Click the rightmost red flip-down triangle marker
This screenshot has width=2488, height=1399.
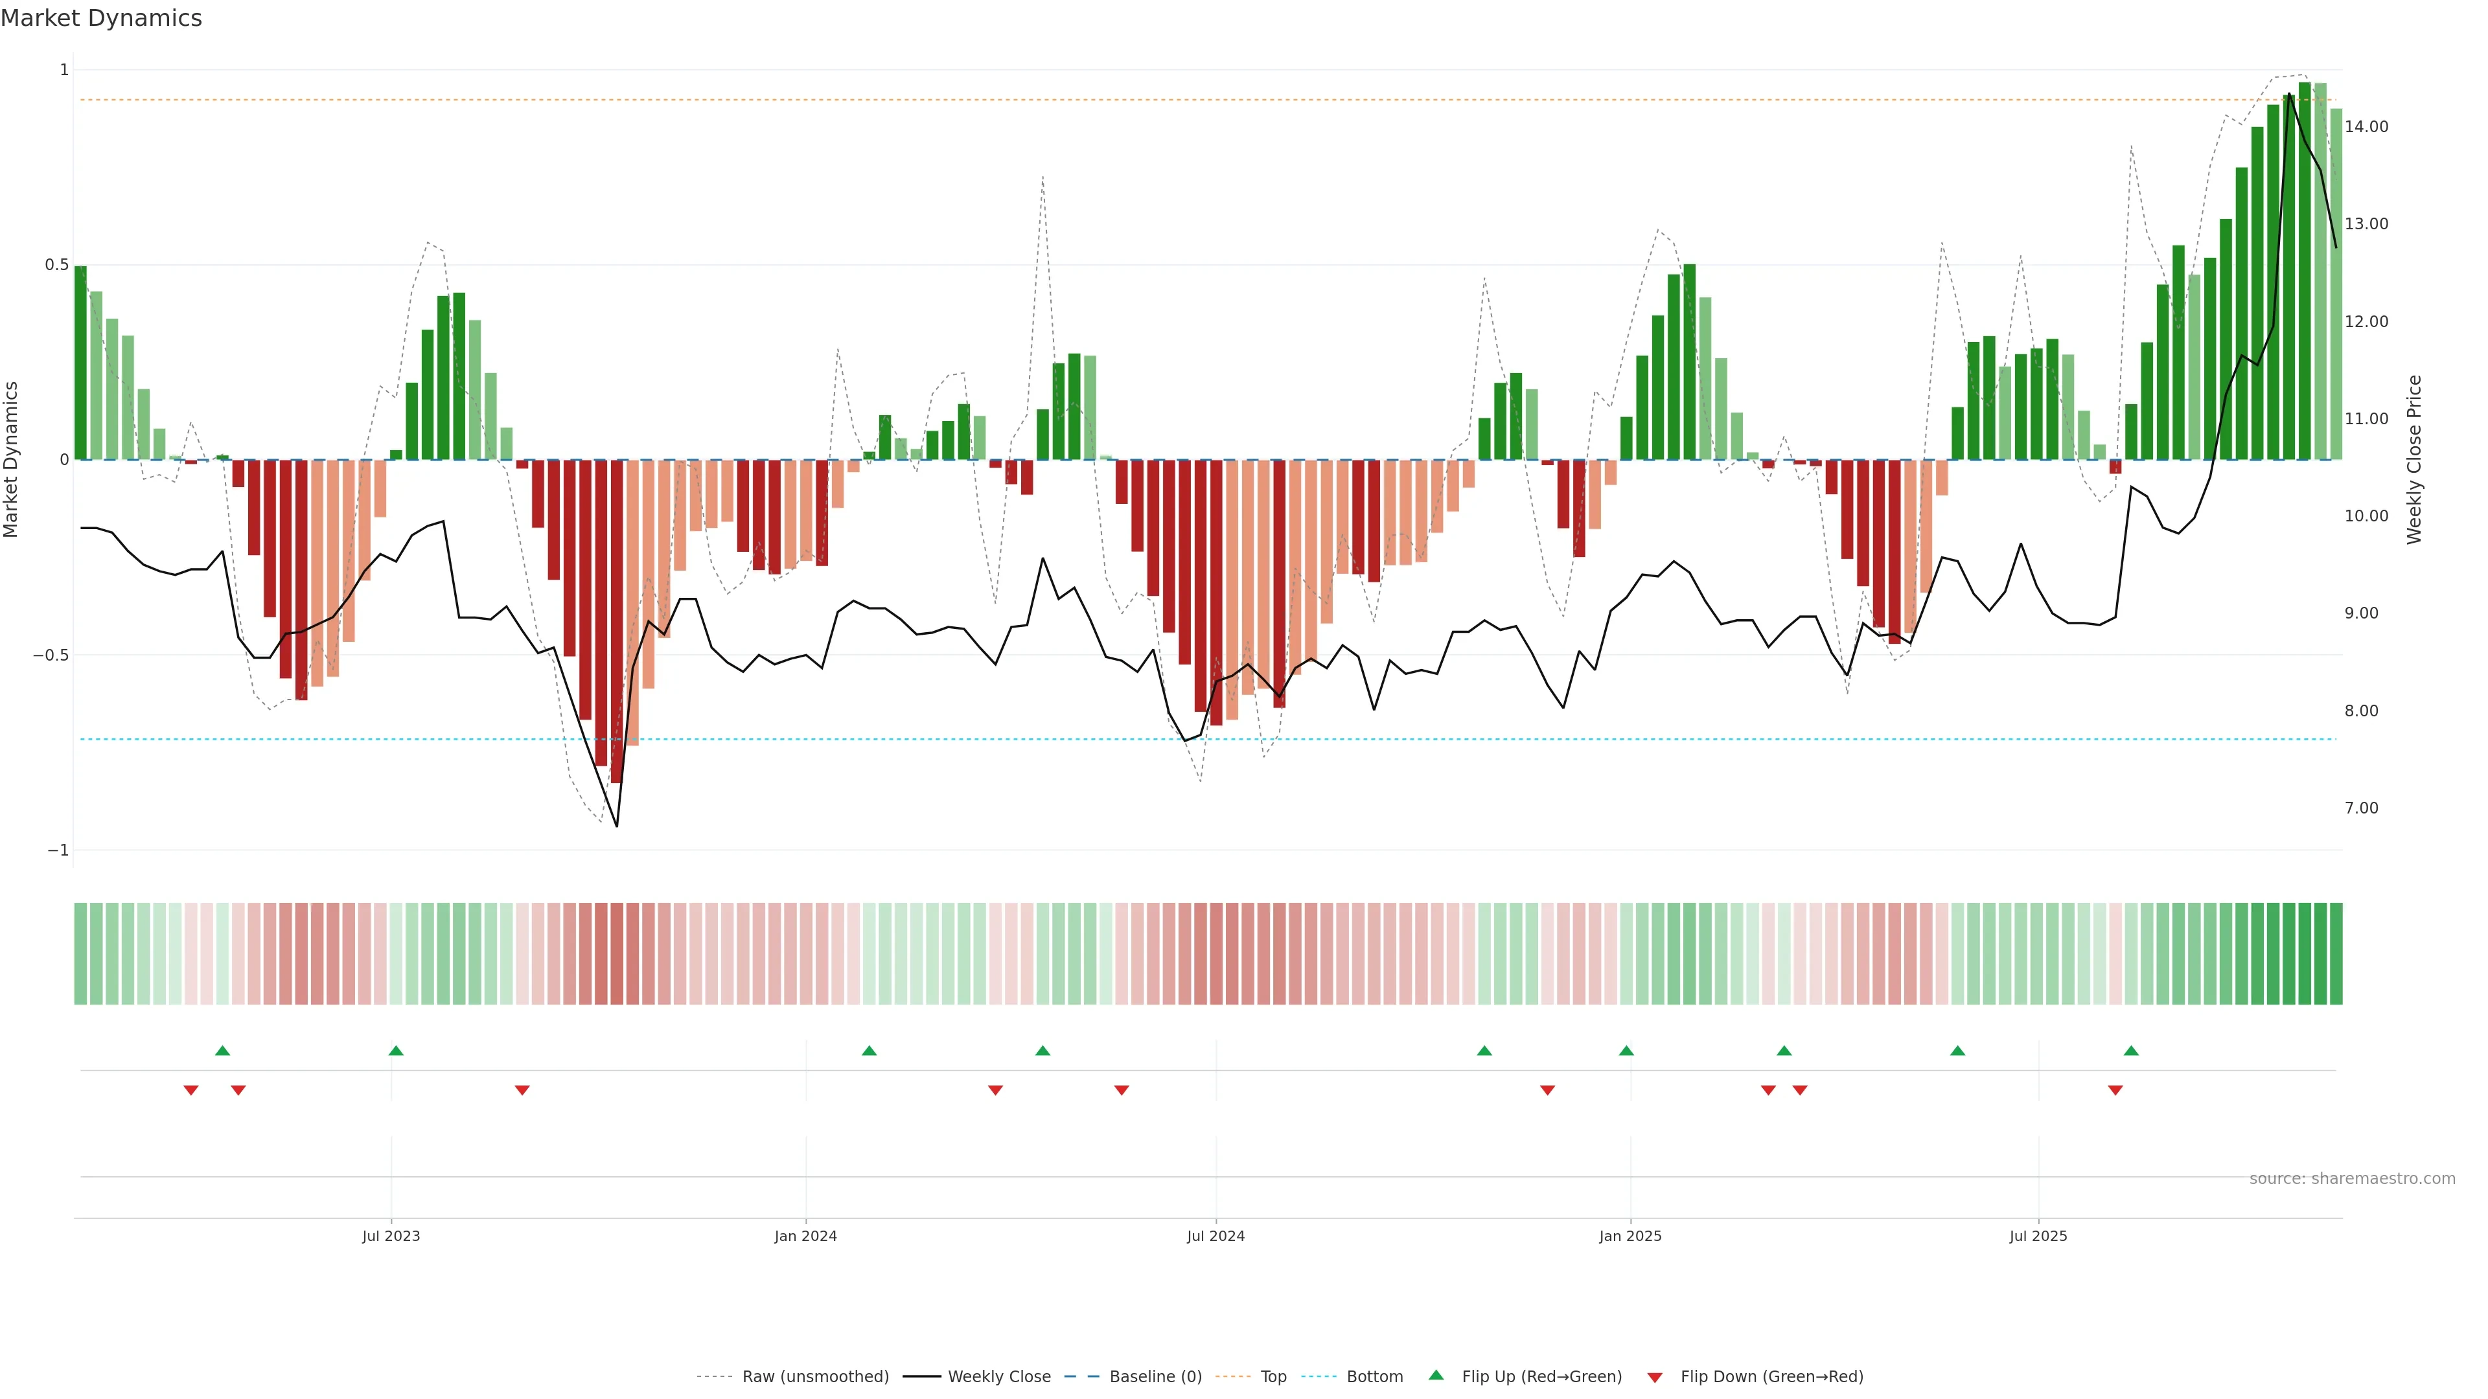click(2115, 1090)
